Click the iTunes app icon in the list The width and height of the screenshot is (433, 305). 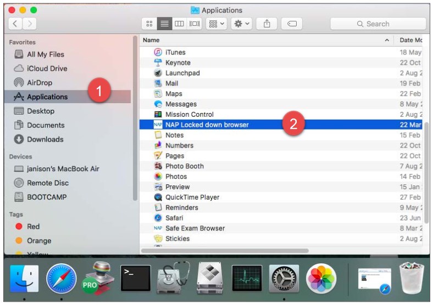(158, 52)
